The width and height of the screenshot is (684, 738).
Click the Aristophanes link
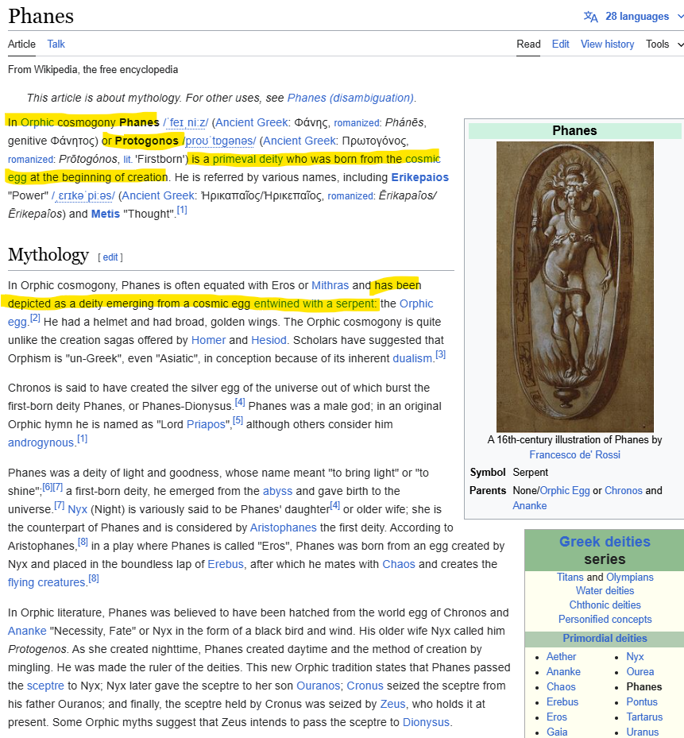[x=283, y=528]
